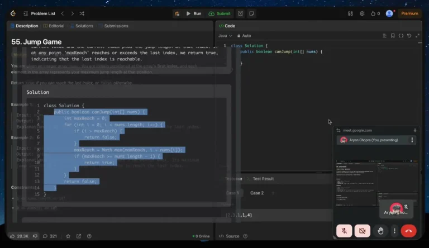Click inside the code editor method line
Viewport: 429px width, 248px height.
click(x=282, y=51)
